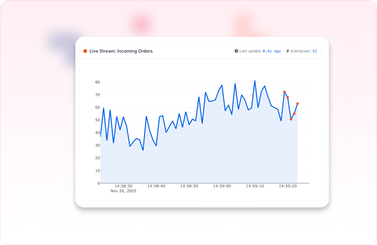
Task: Click the clock icon beside Last update
Action: 236,51
